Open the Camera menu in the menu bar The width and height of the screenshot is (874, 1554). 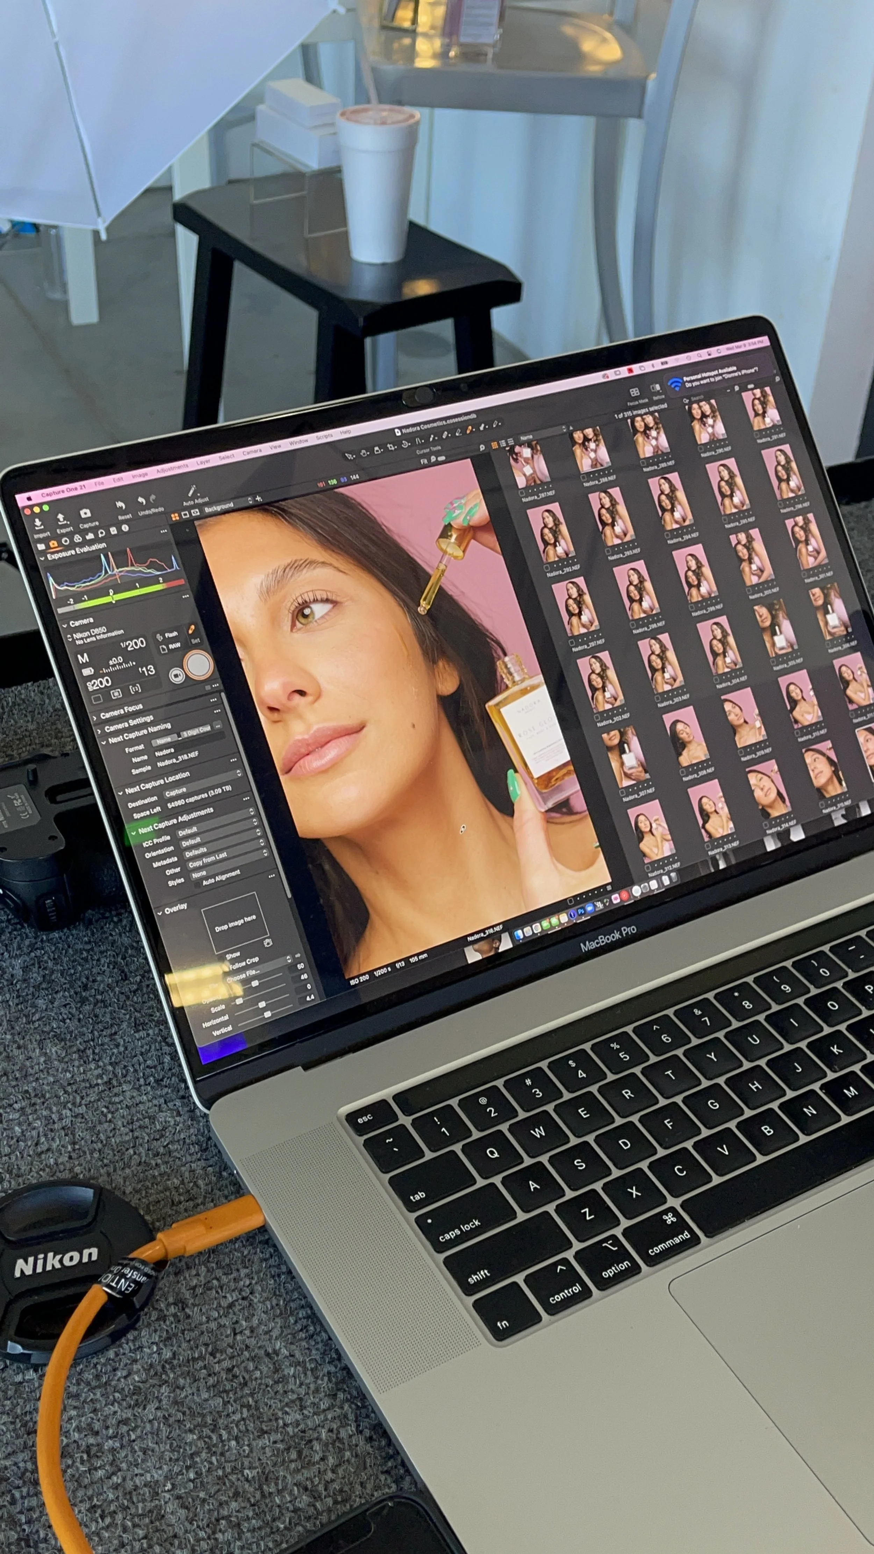(251, 452)
